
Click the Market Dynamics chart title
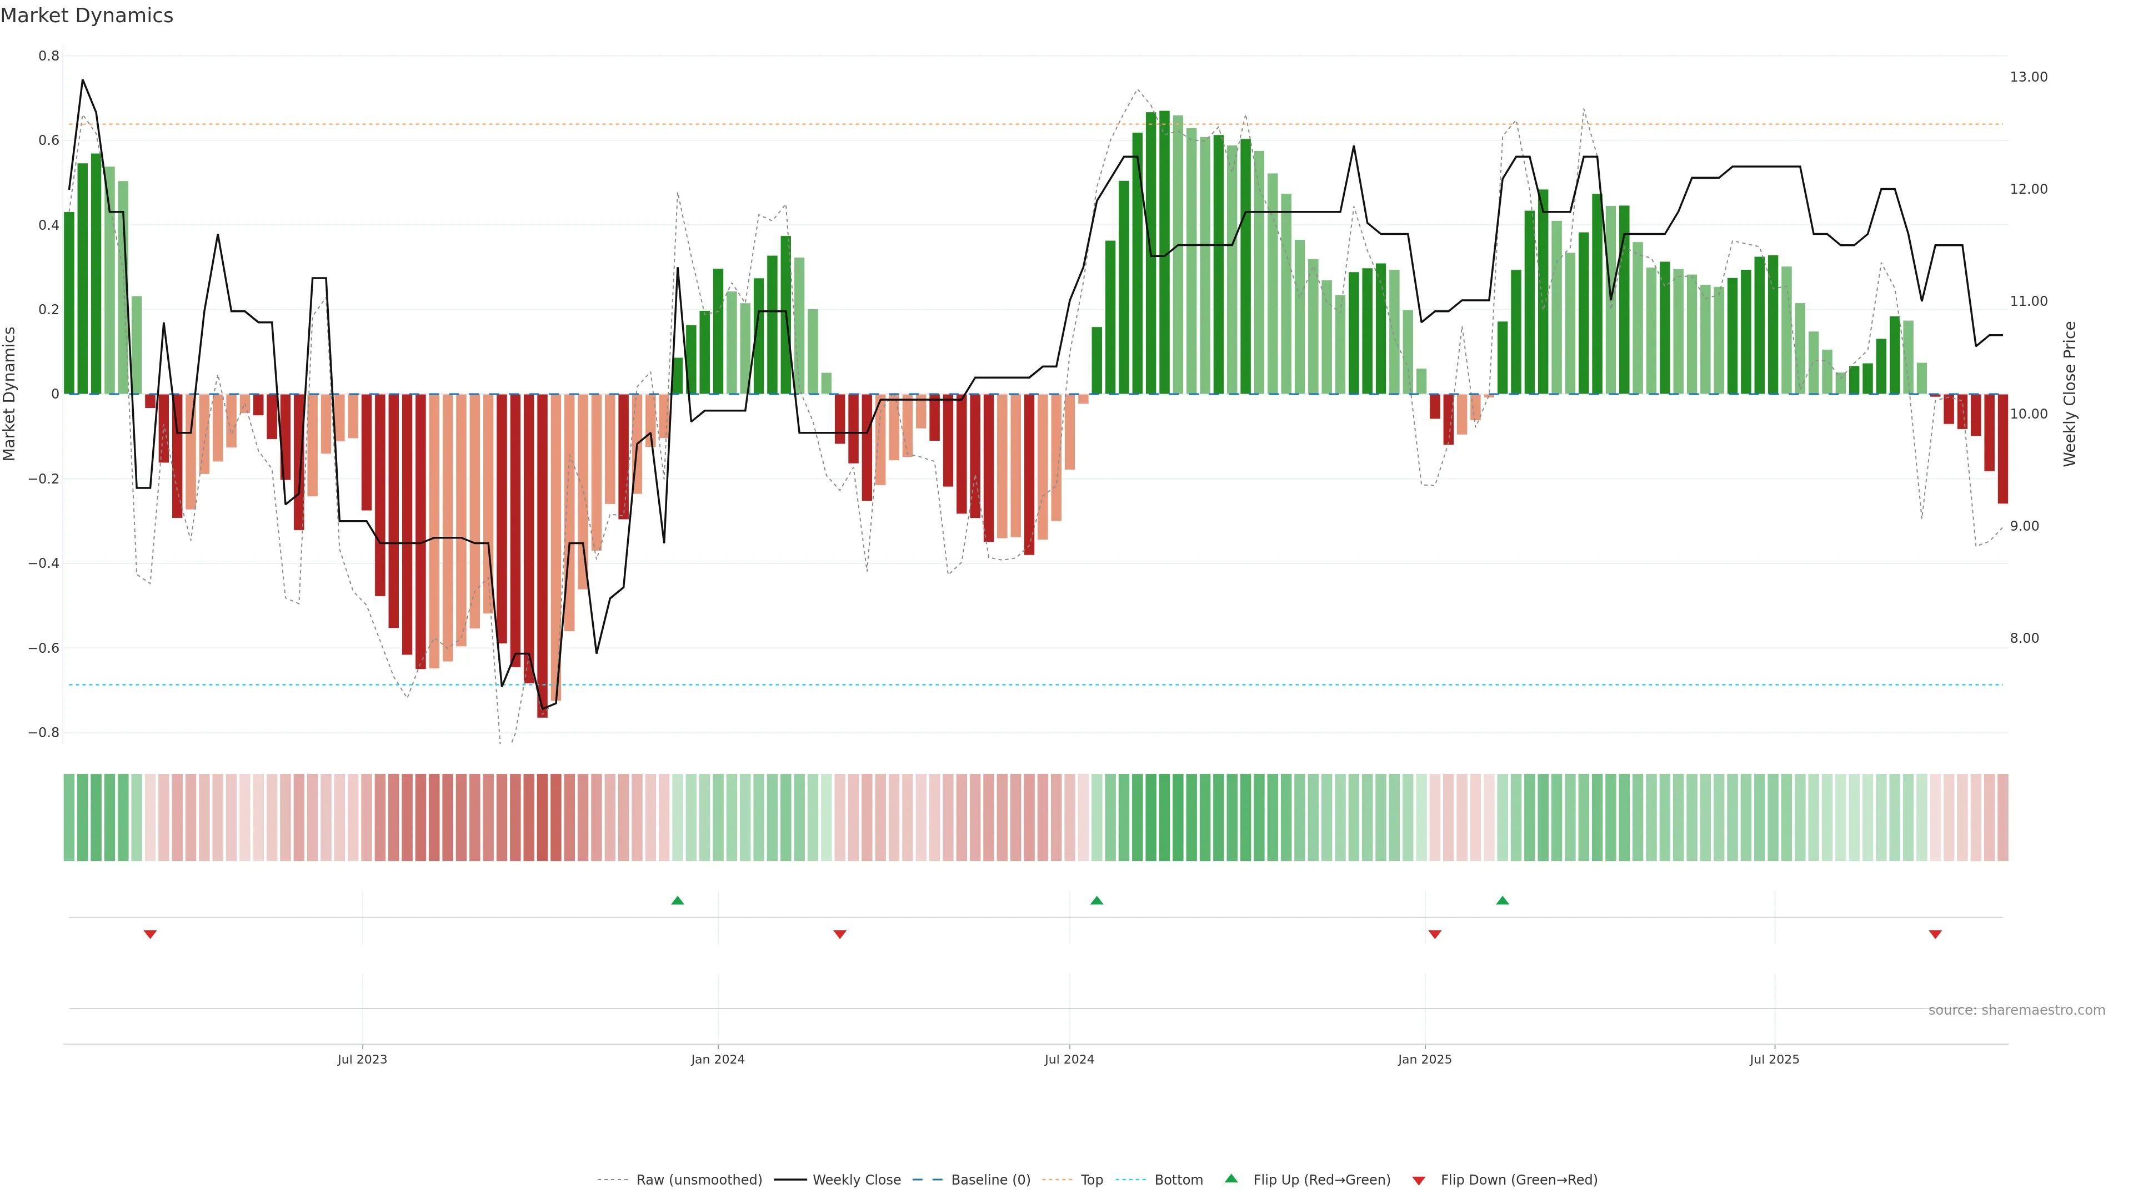click(x=87, y=16)
